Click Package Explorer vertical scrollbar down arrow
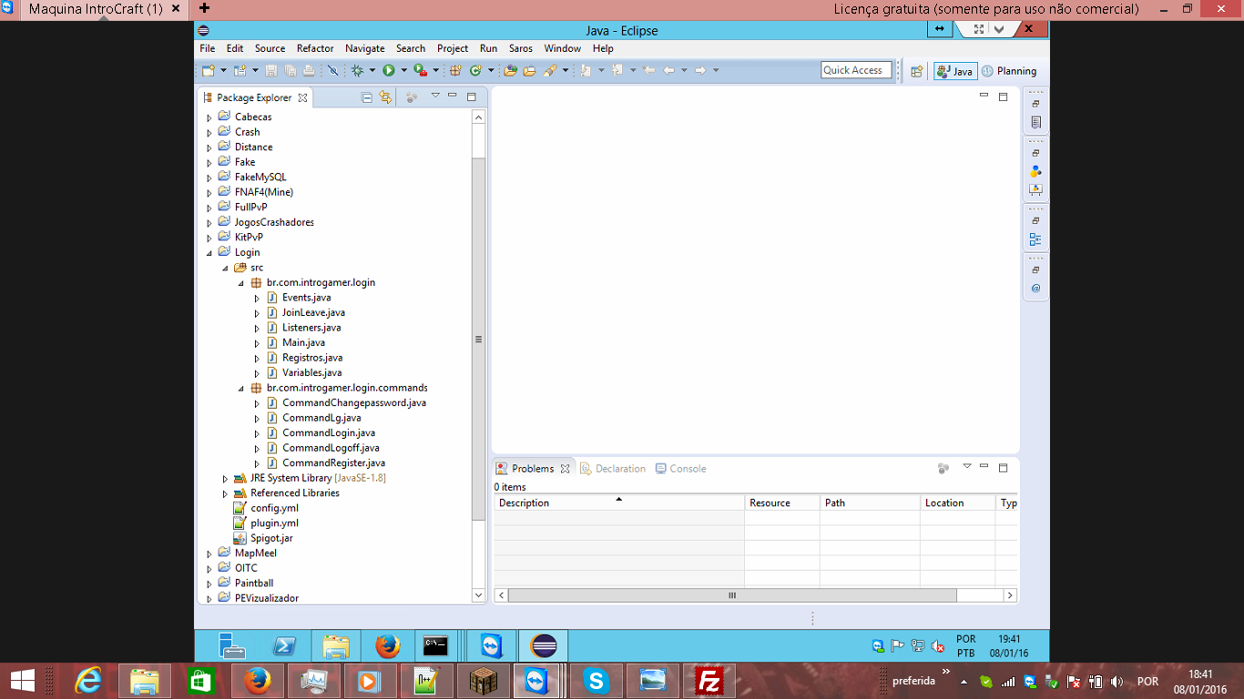The height and width of the screenshot is (699, 1244). point(479,595)
